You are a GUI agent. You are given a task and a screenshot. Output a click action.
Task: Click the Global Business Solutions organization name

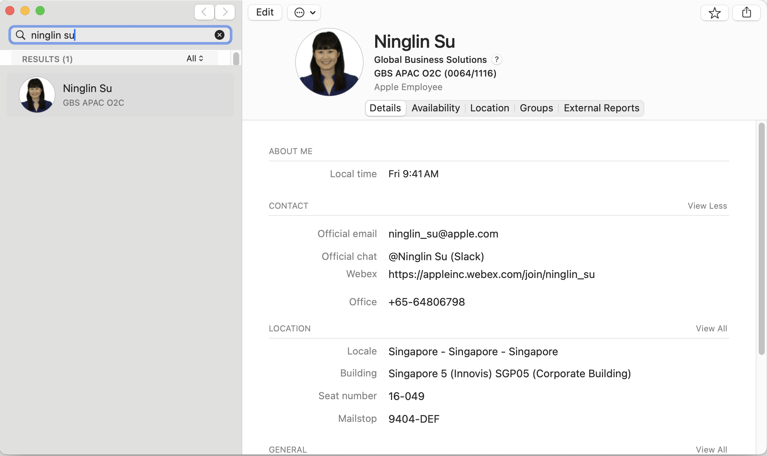tap(430, 59)
